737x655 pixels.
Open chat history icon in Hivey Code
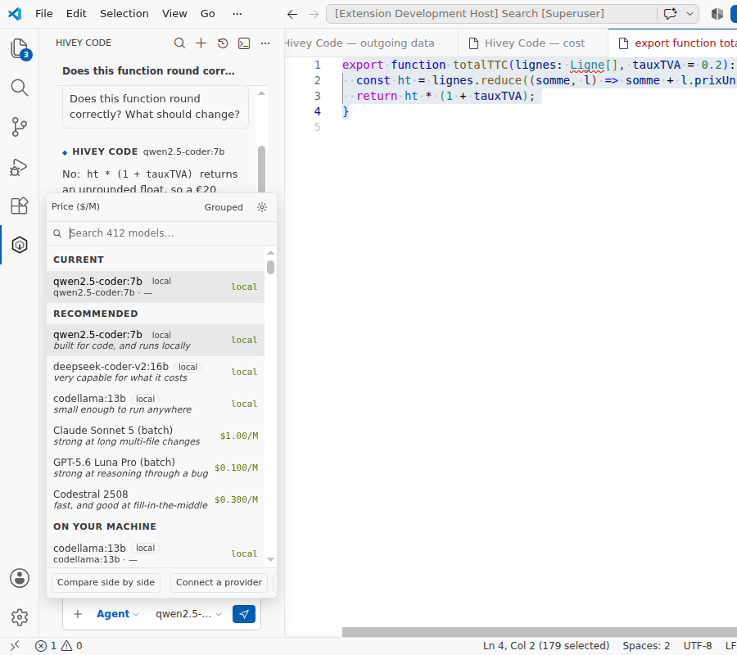coord(223,43)
